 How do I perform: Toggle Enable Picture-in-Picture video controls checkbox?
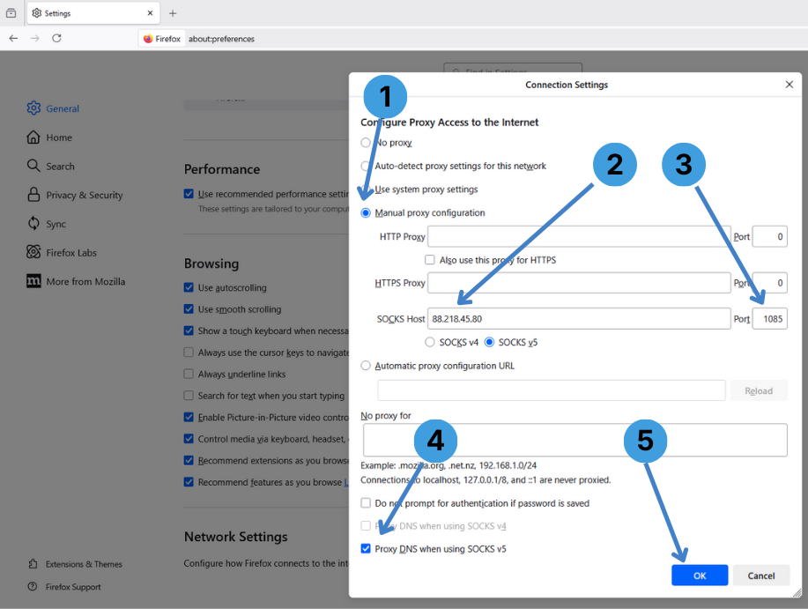coord(189,418)
